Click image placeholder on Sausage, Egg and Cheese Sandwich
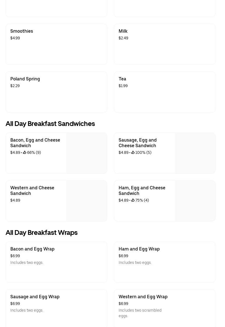 [195, 153]
